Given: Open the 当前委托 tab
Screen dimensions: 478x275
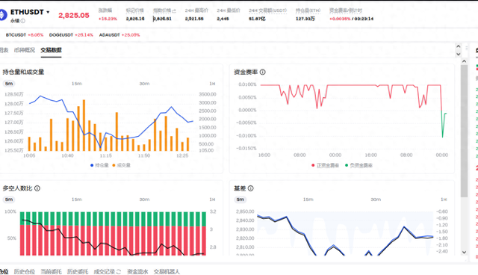Looking at the screenshot, I should pos(51,271).
